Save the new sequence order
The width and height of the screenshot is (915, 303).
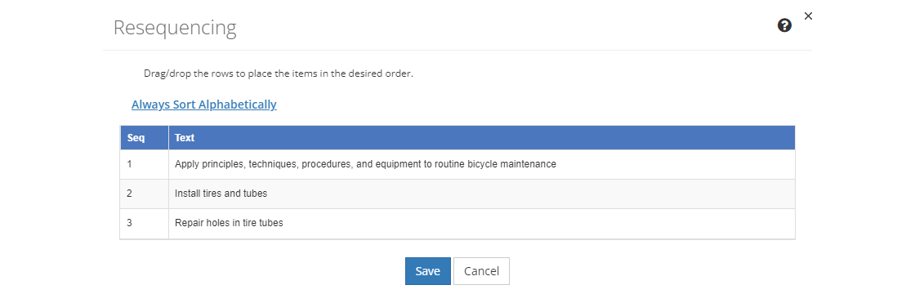coord(428,271)
